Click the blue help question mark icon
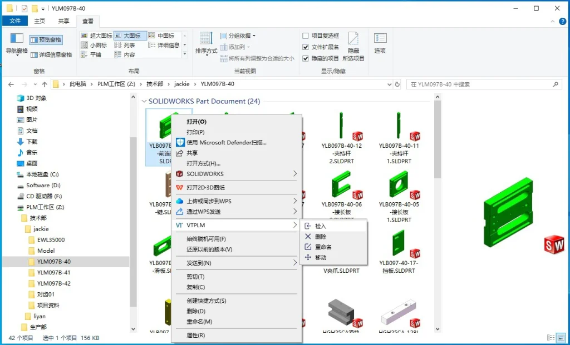The image size is (570, 345). click(562, 22)
